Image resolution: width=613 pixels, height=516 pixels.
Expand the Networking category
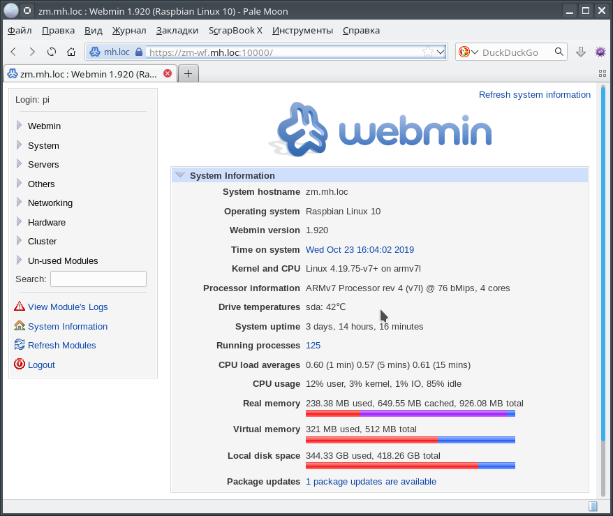[20, 202]
